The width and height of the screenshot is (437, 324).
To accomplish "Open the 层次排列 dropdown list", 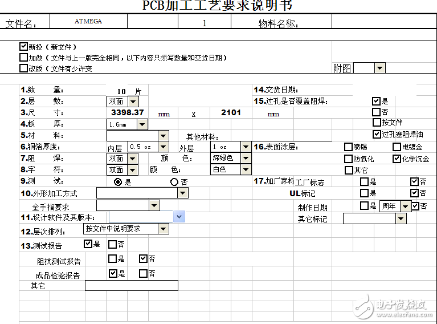I will [163, 229].
